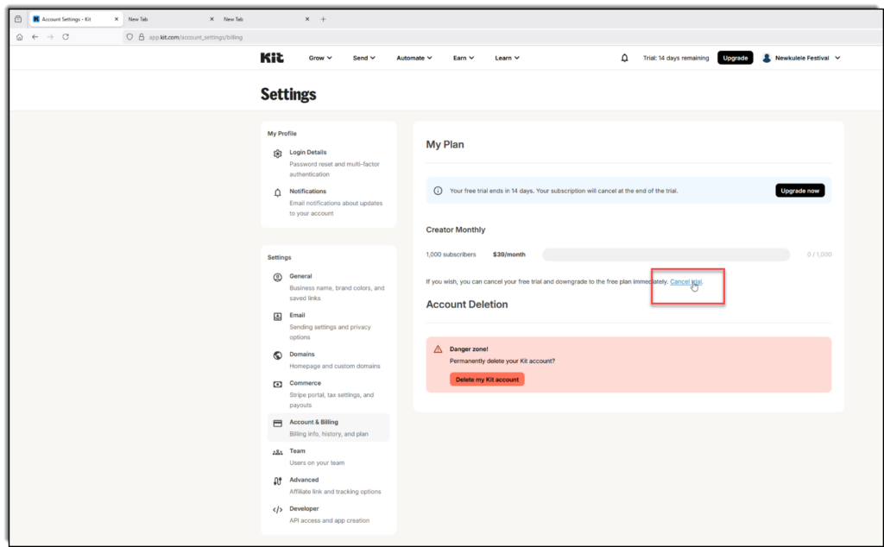Image resolution: width=884 pixels, height=547 pixels.
Task: Click the subscriber usage progress bar
Action: click(666, 255)
